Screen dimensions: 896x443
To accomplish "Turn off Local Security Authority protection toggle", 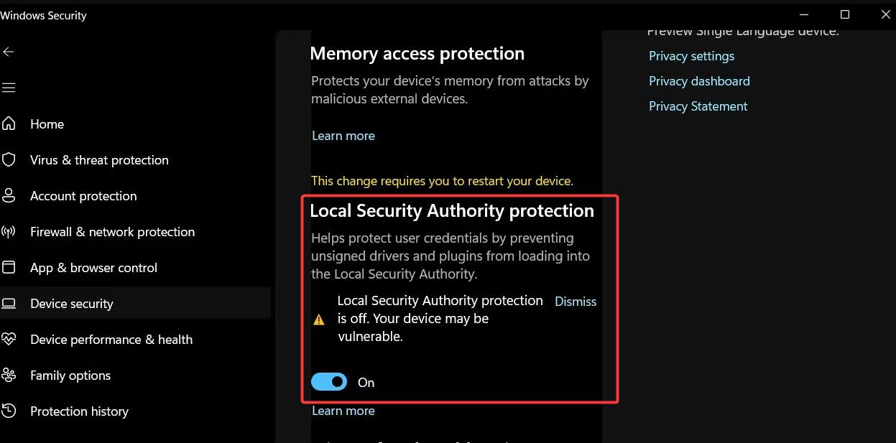I will (x=329, y=382).
